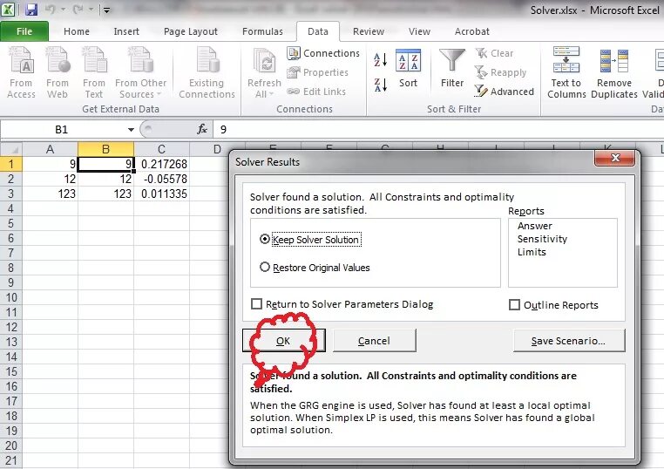Click the Undo arrow in quick access toolbar
The image size is (664, 469).
(x=51, y=10)
